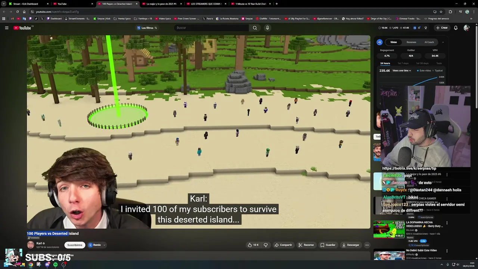Screen dimensions: 478x269
Task: Open options for La Dopamina Hecha Videojuego video
Action: (x=447, y=223)
